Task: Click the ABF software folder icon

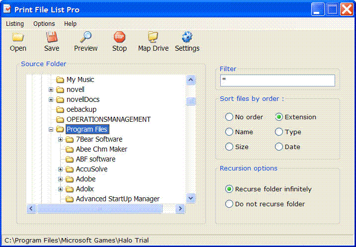Action: coord(70,160)
